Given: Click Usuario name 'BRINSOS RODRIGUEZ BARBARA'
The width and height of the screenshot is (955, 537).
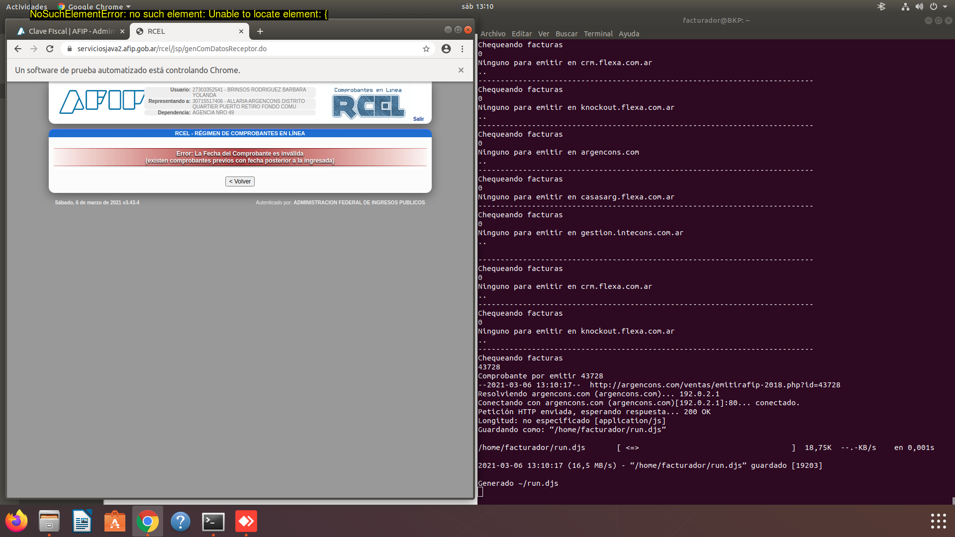Looking at the screenshot, I should tap(267, 90).
